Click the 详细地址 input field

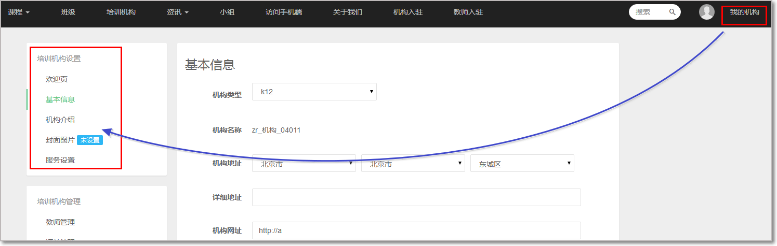pyautogui.click(x=416, y=197)
